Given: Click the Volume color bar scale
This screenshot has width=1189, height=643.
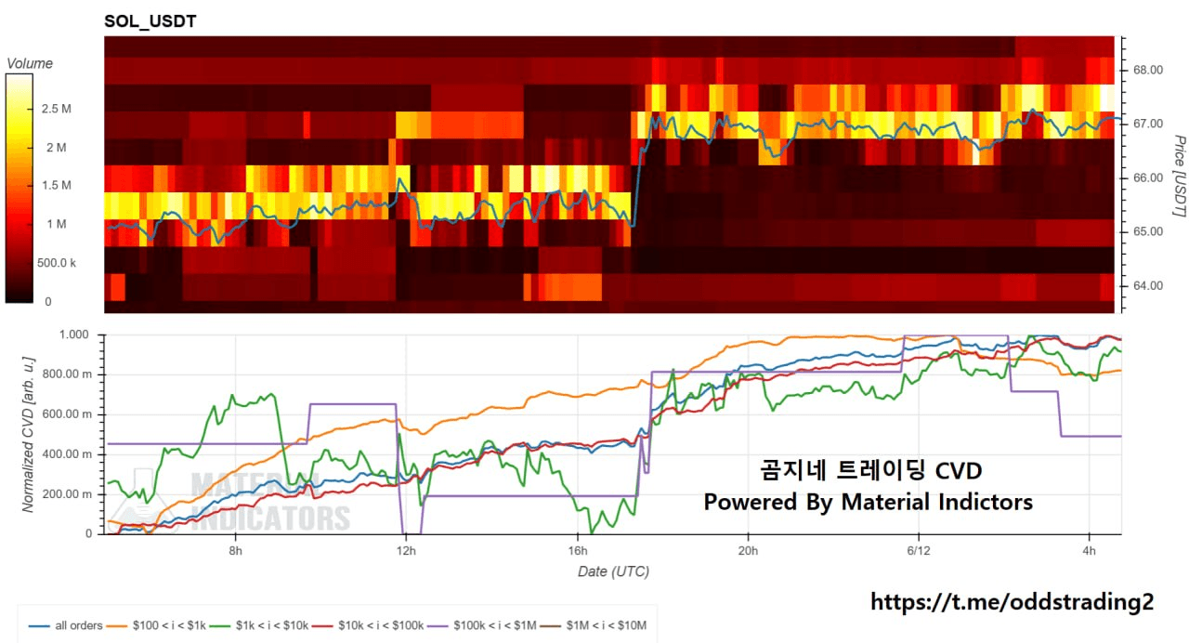Looking at the screenshot, I should coord(20,188).
